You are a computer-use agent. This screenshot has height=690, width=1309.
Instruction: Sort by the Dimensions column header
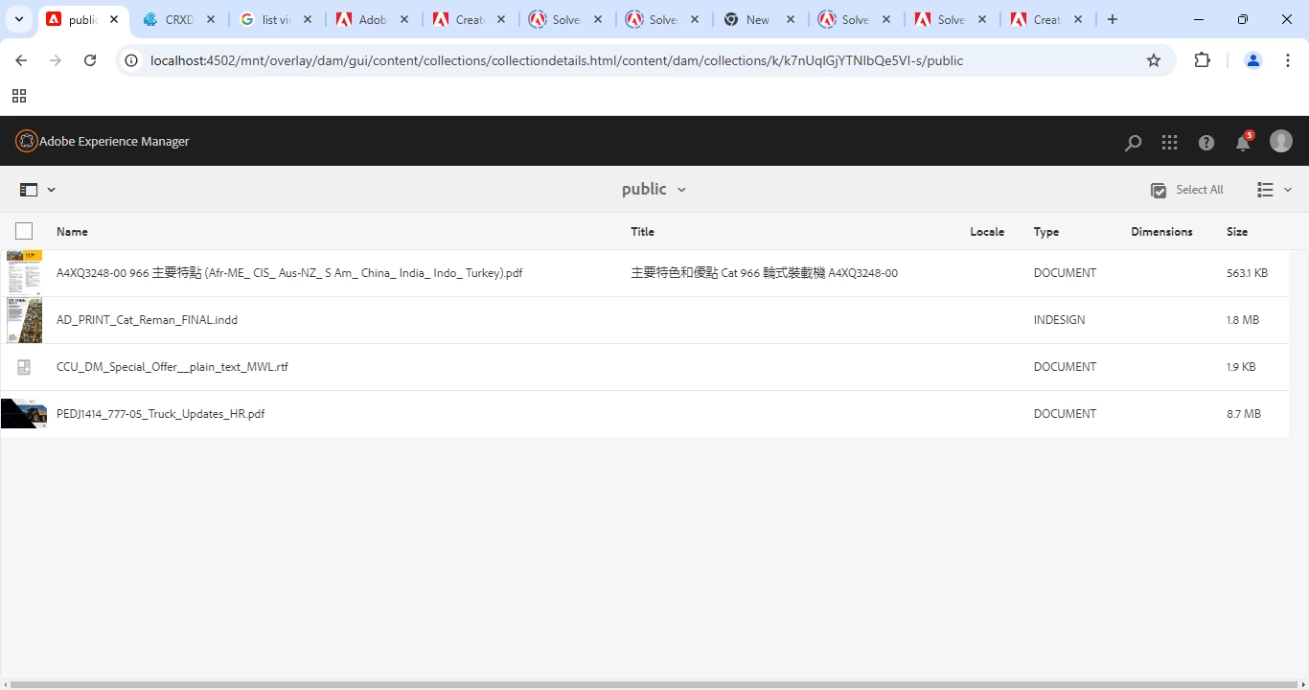1161,232
